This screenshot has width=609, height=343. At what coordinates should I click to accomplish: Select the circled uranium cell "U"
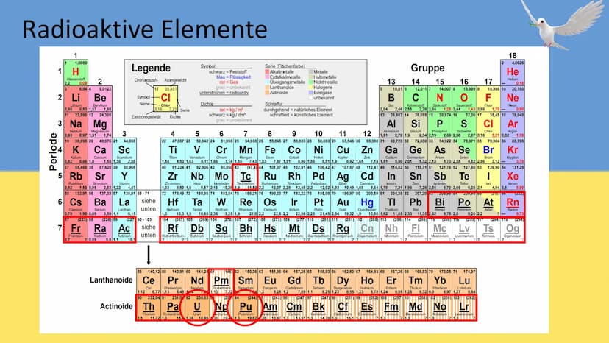pos(197,307)
